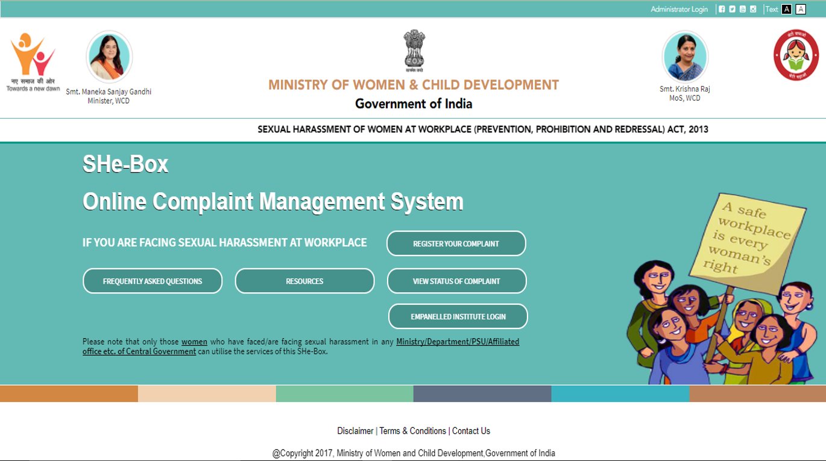This screenshot has width=826, height=461.
Task: Open the Contact Us link
Action: [471, 431]
